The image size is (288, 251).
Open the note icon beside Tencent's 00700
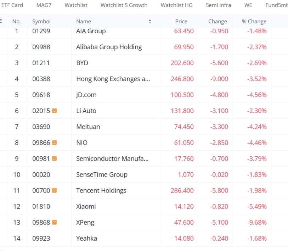point(55,190)
